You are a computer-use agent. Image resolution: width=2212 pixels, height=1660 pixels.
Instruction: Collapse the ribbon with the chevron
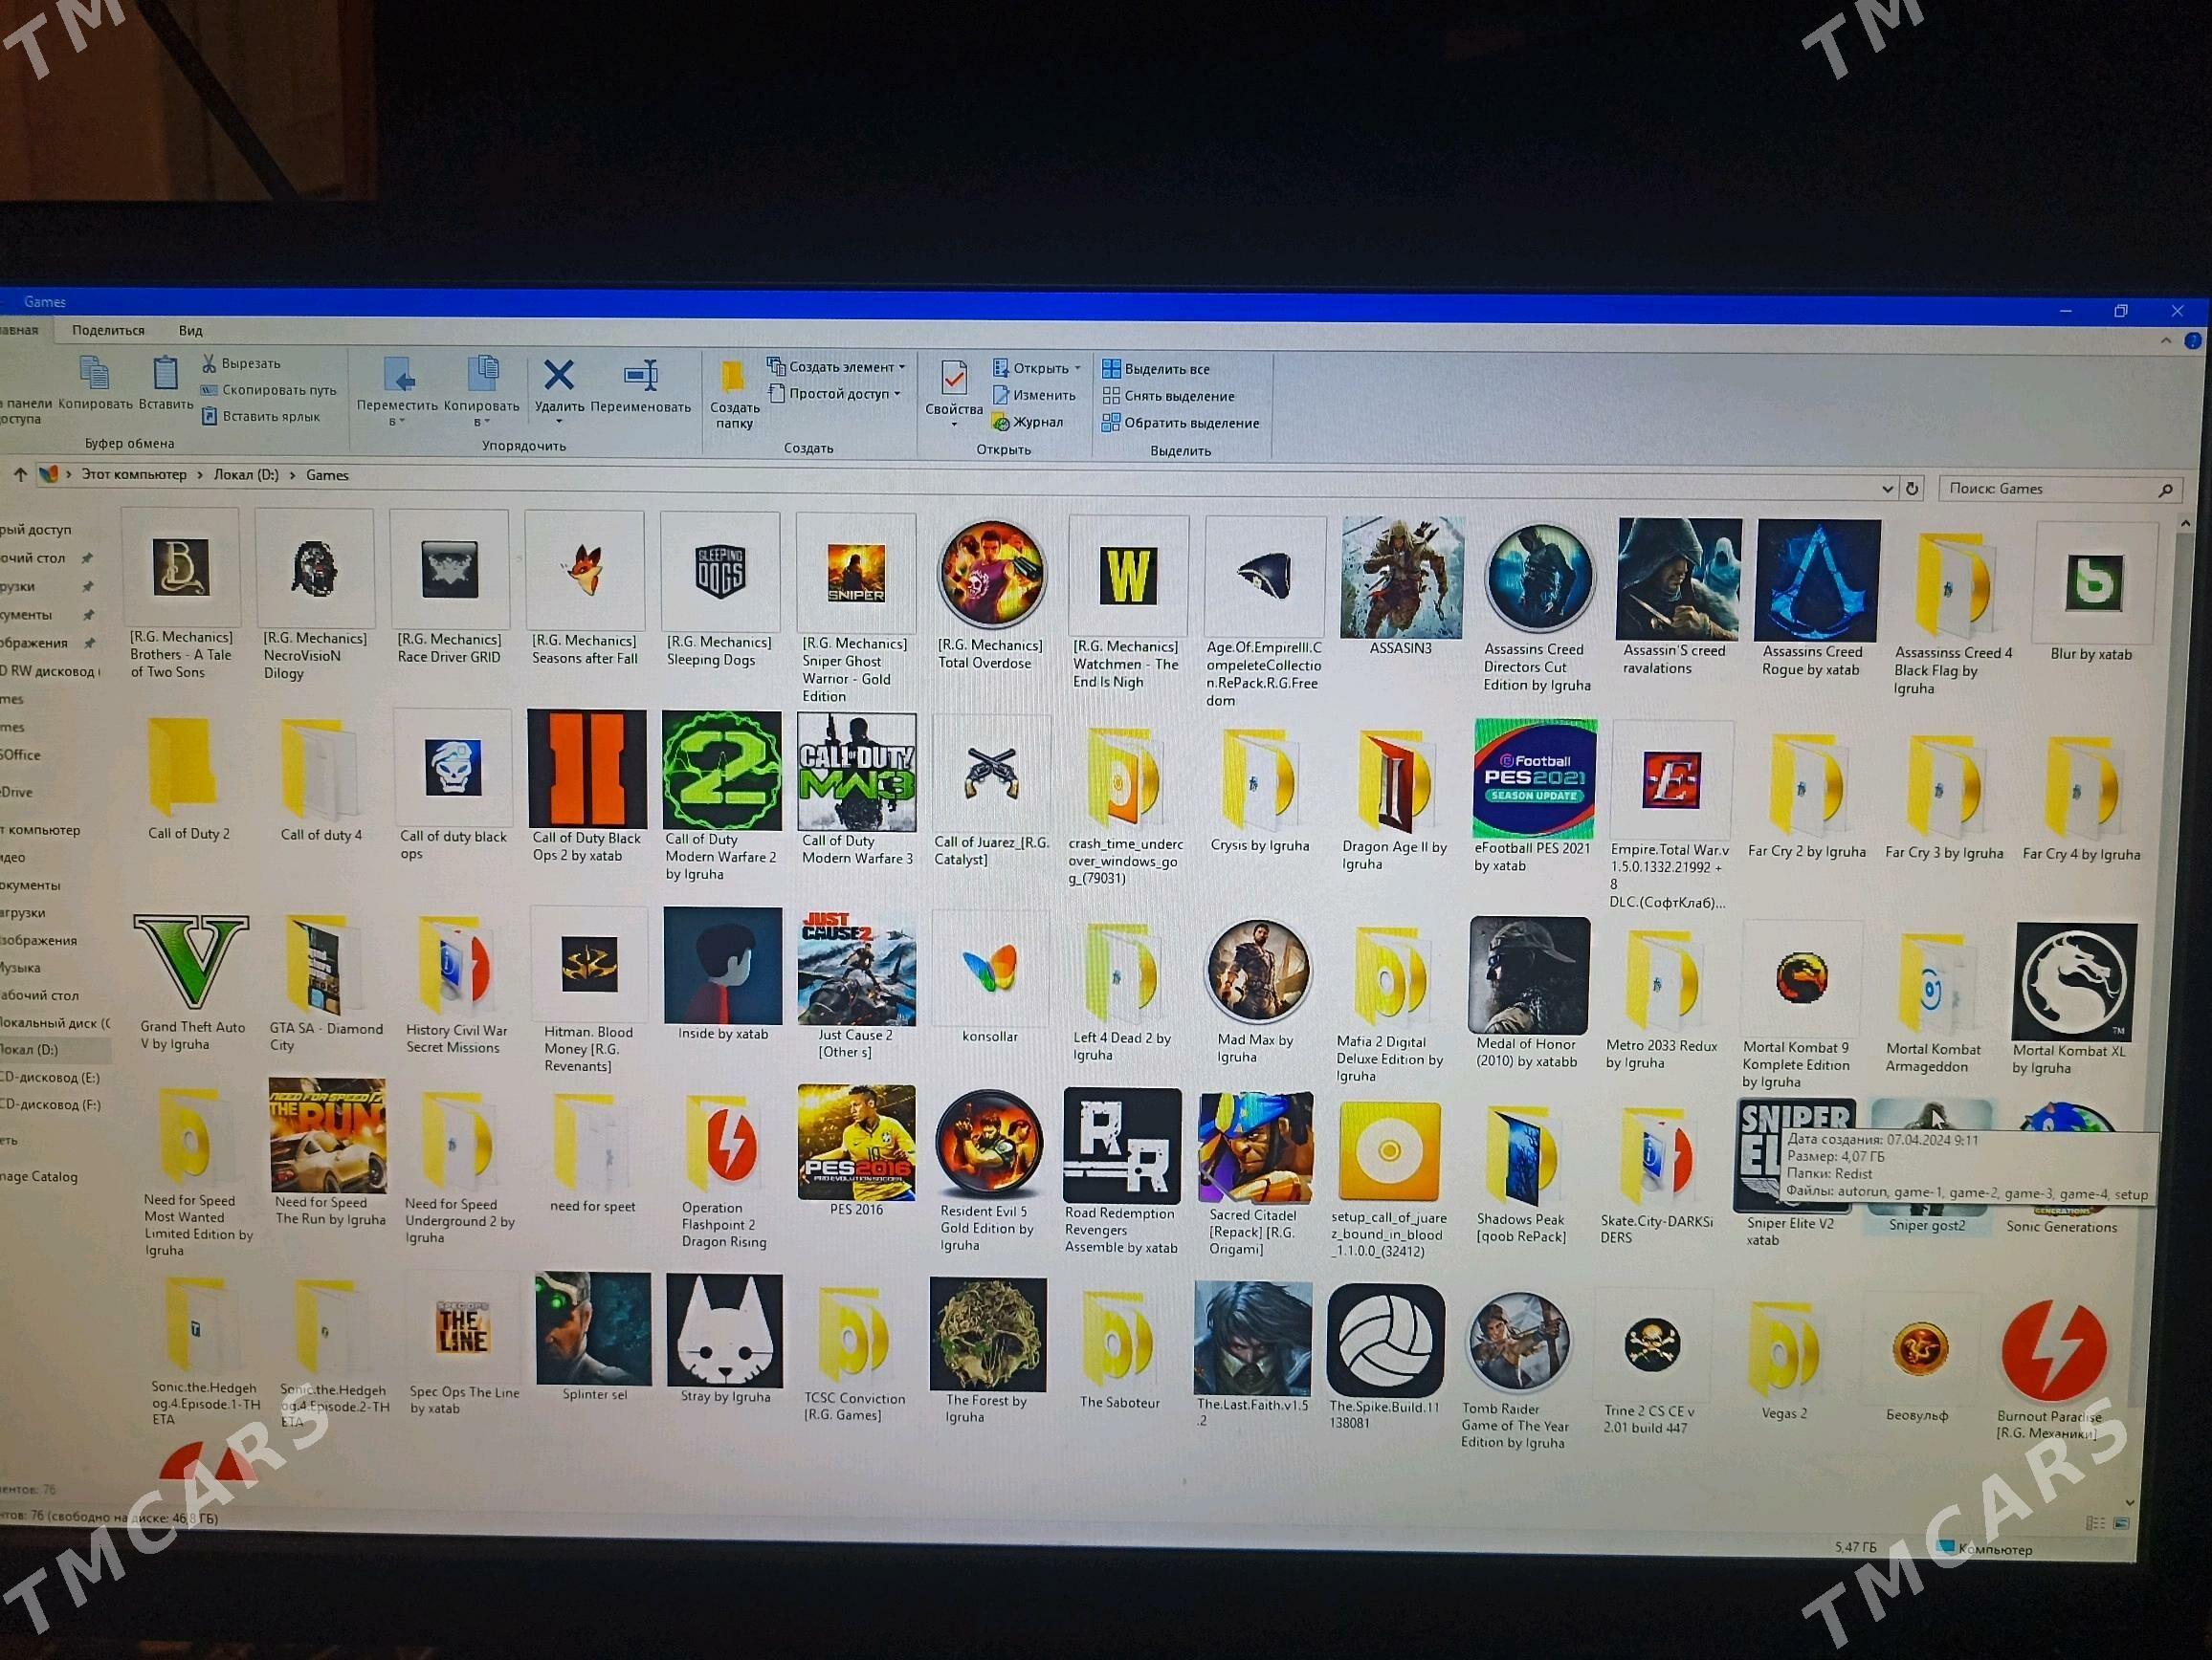pos(2165,340)
